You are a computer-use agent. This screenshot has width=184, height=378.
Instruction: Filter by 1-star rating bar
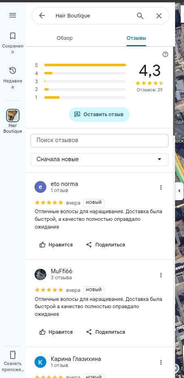(x=85, y=97)
